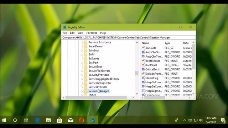Image resolution: width=228 pixels, height=128 pixels.
Task: Select the BootExecute value name
Action: click(153, 61)
